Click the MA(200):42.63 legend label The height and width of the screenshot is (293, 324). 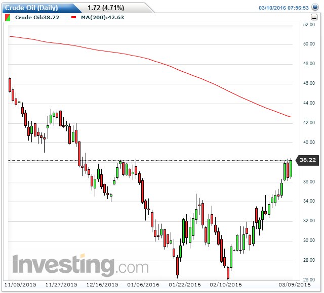pyautogui.click(x=102, y=17)
